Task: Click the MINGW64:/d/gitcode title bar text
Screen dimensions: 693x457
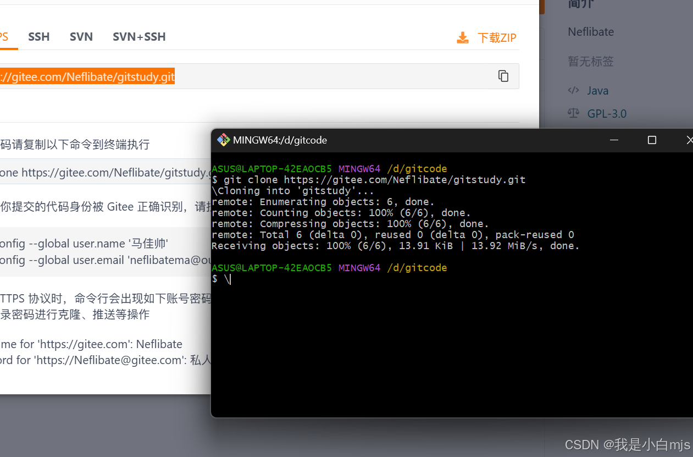Action: (280, 140)
